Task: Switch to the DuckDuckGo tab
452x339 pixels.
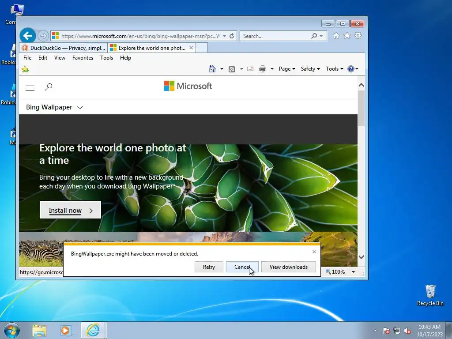Action: coord(64,48)
